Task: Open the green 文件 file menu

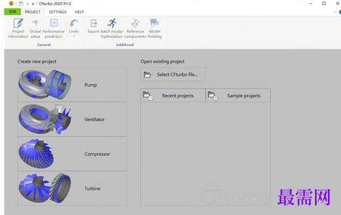Action: coord(12,12)
